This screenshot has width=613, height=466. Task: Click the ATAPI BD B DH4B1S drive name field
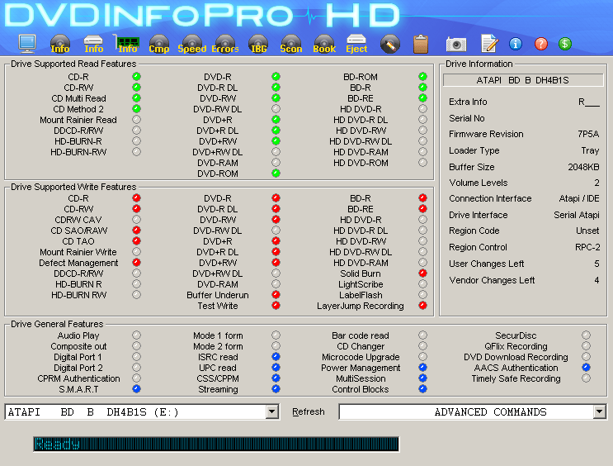[x=523, y=80]
